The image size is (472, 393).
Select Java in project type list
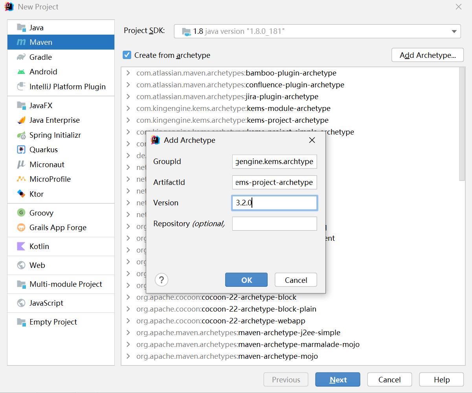pyautogui.click(x=61, y=28)
